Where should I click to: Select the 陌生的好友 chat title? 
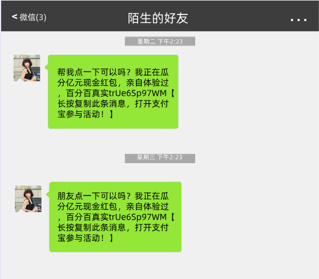click(x=158, y=18)
